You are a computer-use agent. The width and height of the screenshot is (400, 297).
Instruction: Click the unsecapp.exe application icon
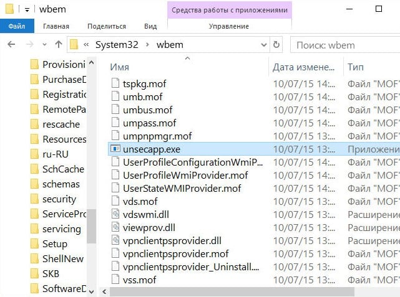(115, 149)
